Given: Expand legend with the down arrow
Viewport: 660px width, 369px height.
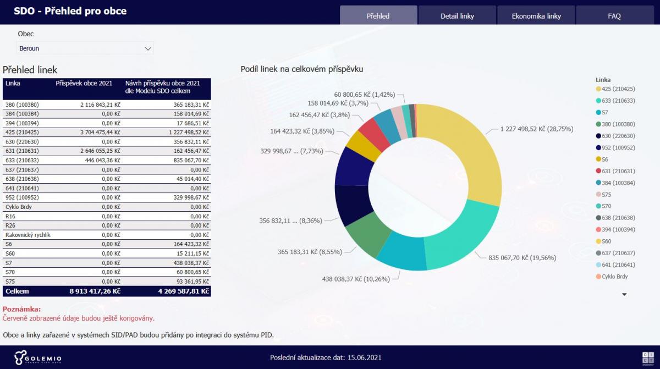Looking at the screenshot, I should tap(624, 295).
